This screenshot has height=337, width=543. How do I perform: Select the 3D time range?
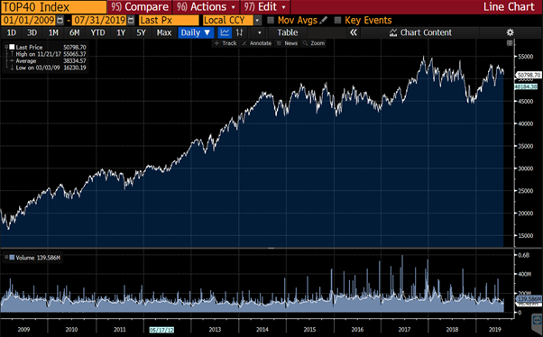coord(32,32)
